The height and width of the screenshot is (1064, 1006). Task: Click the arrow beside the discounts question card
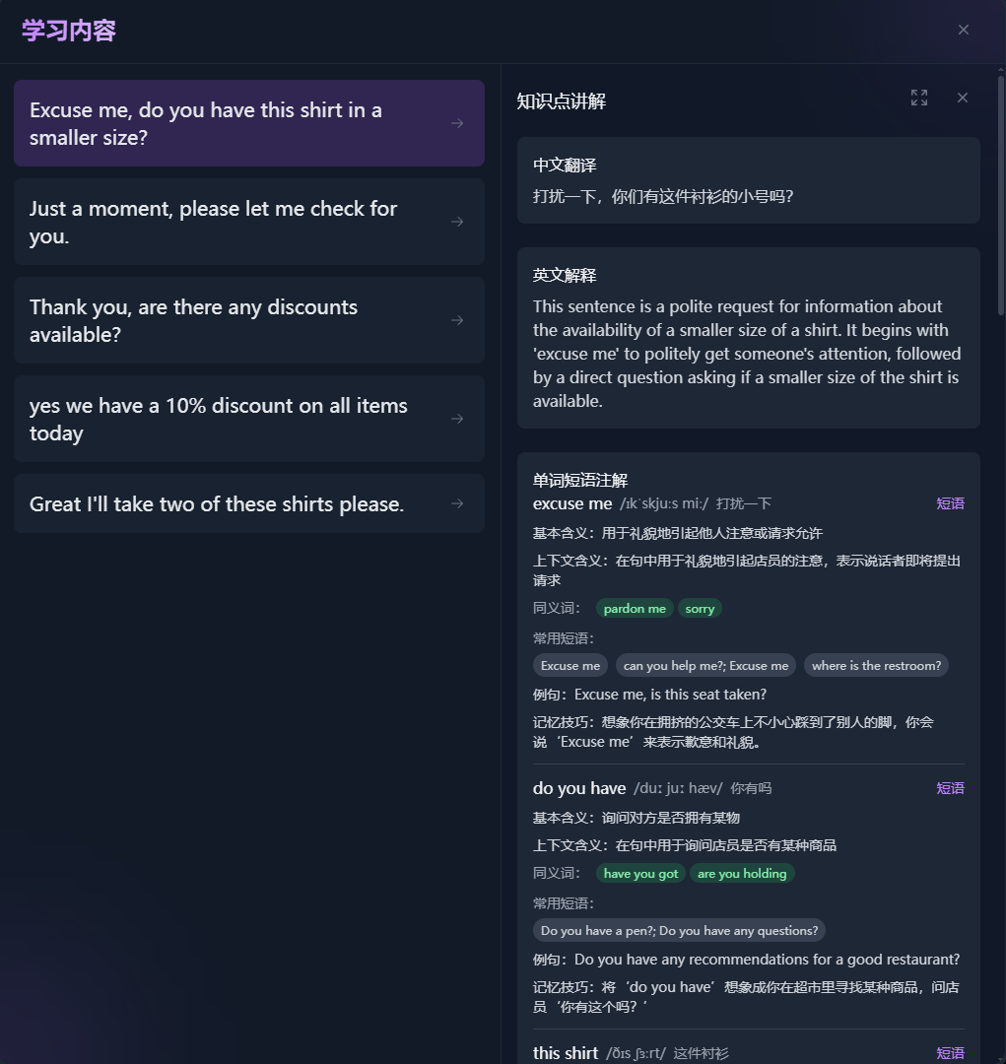click(x=456, y=319)
